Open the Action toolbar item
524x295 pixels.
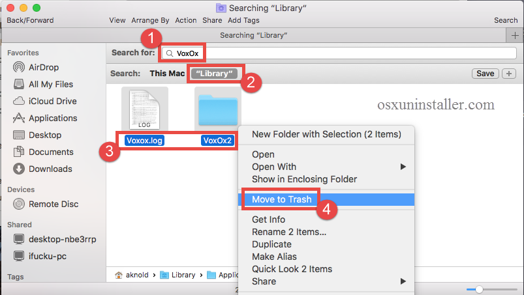tap(186, 20)
